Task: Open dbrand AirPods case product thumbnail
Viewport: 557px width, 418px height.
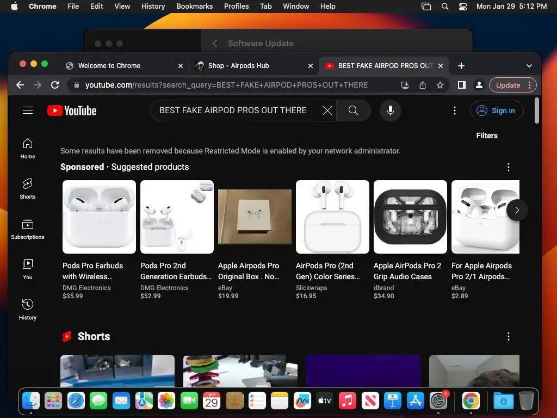Action: point(410,217)
